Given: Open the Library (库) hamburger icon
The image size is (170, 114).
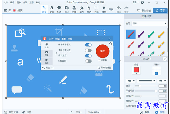Looking at the screenshot, I should pyautogui.click(x=6, y=10).
